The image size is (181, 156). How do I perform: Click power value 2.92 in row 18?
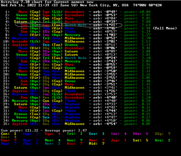click(146, 68)
